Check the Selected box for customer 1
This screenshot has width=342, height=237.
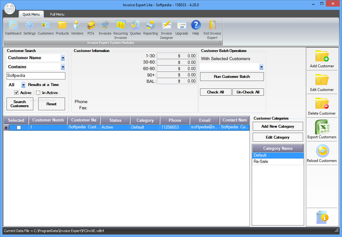click(x=19, y=127)
